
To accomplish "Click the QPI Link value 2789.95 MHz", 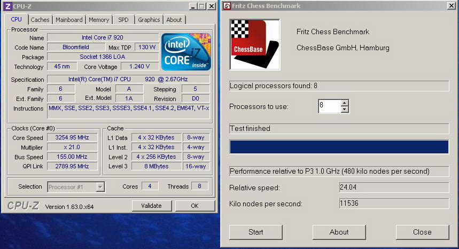I will tap(72, 166).
